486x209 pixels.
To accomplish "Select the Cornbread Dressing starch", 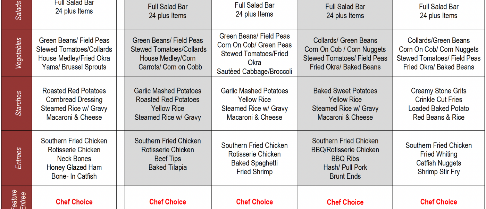I will (x=74, y=99).
